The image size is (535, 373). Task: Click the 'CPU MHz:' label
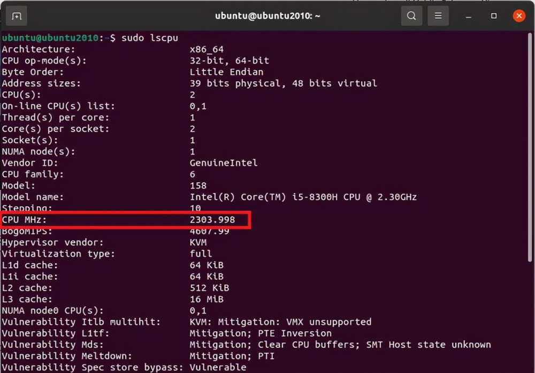(24, 220)
